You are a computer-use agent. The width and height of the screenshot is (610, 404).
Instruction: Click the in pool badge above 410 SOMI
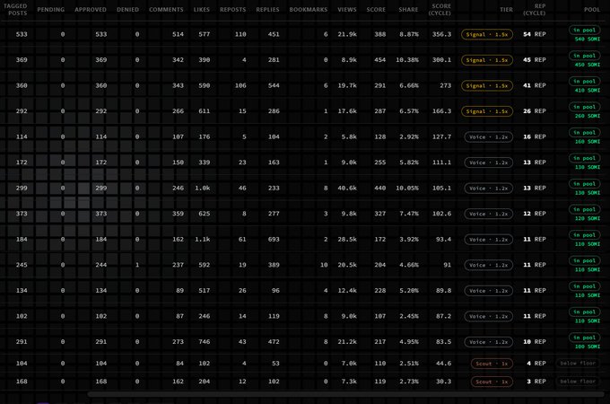point(584,82)
